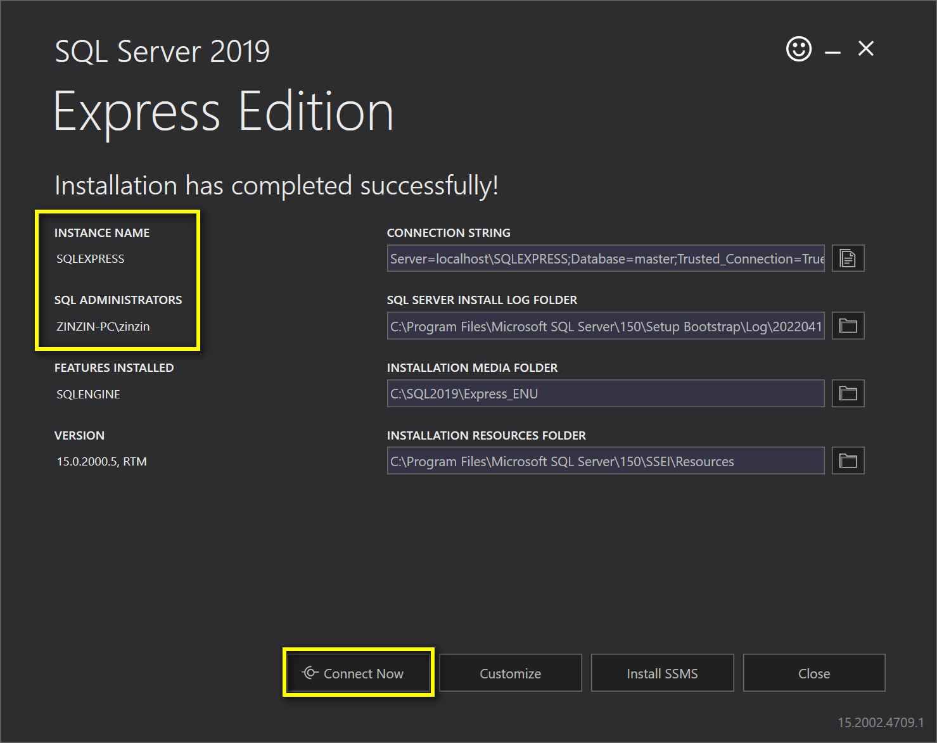Screen dimensions: 937x743
Task: Click the Customize button
Action: (x=511, y=673)
